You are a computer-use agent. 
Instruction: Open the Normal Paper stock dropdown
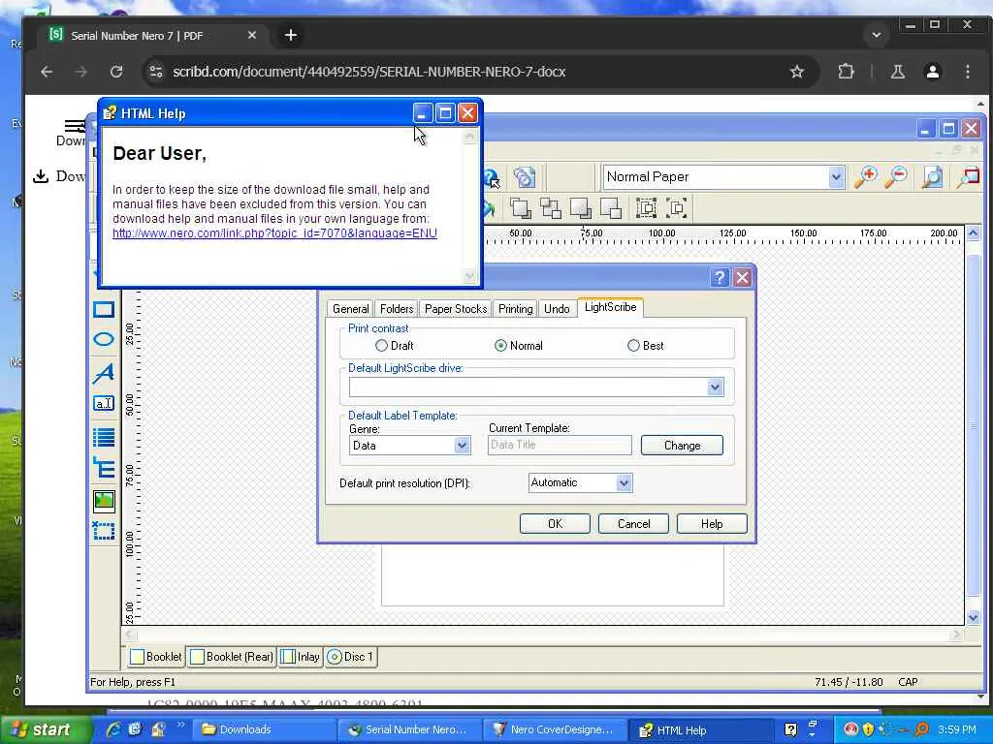[x=836, y=178]
